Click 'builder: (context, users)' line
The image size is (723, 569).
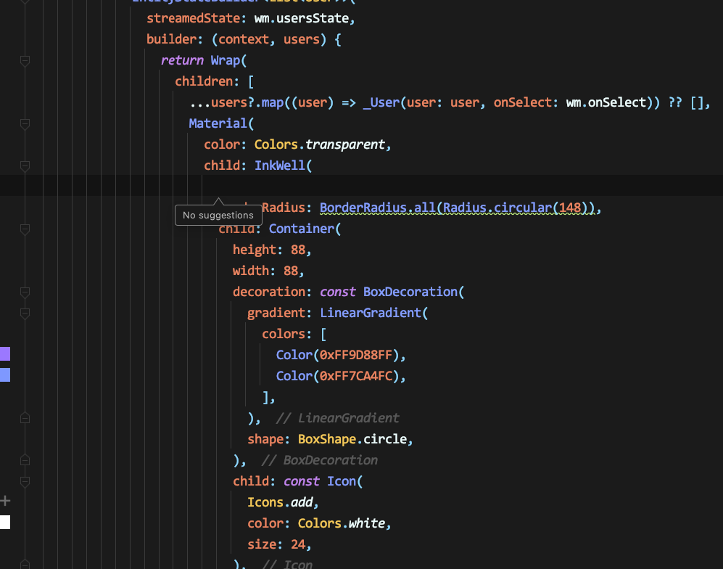(x=244, y=39)
